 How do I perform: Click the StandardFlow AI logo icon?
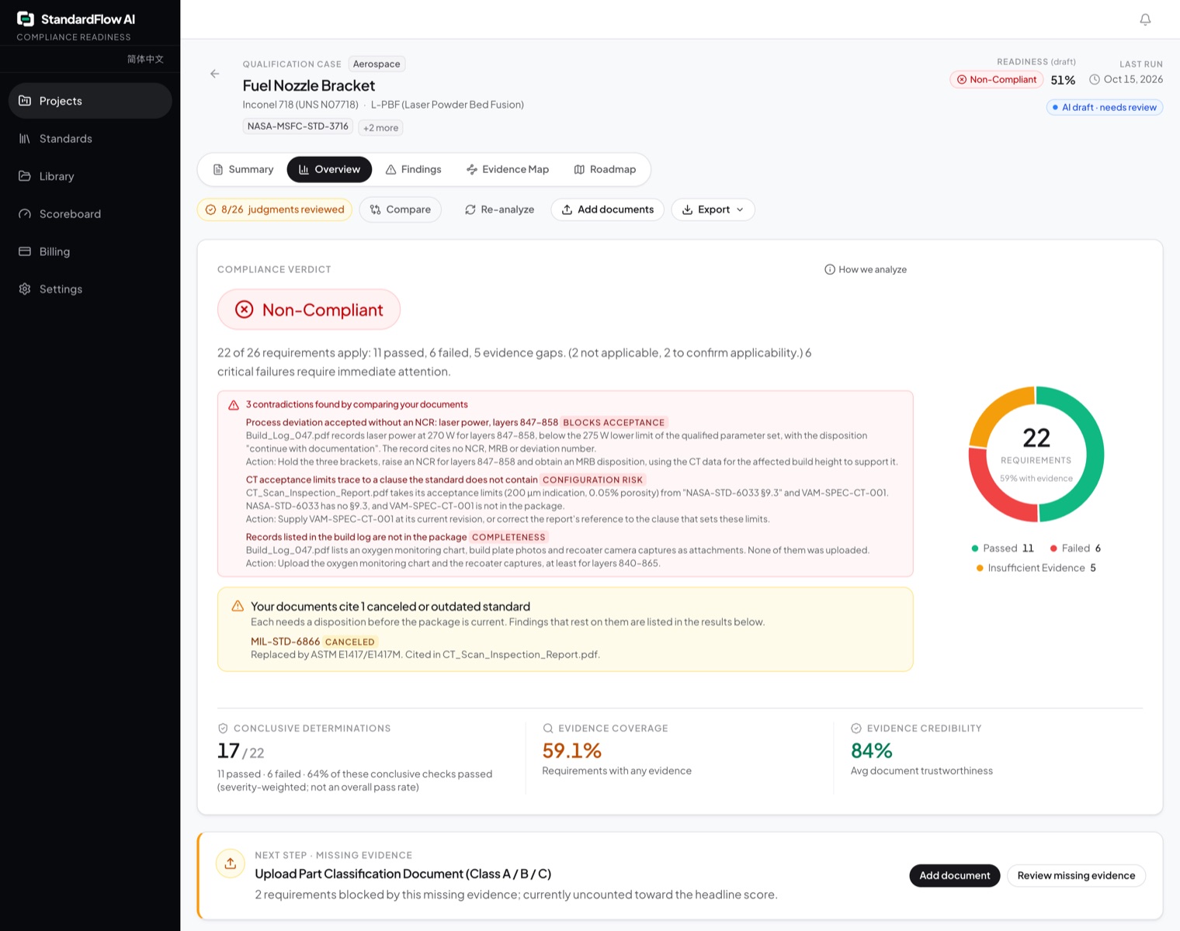click(x=26, y=19)
